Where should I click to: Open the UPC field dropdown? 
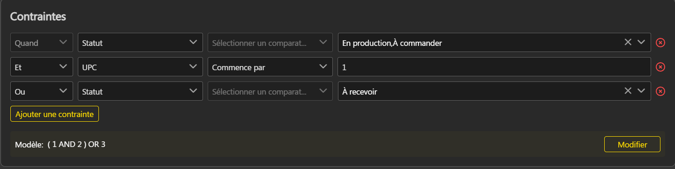[x=140, y=67]
